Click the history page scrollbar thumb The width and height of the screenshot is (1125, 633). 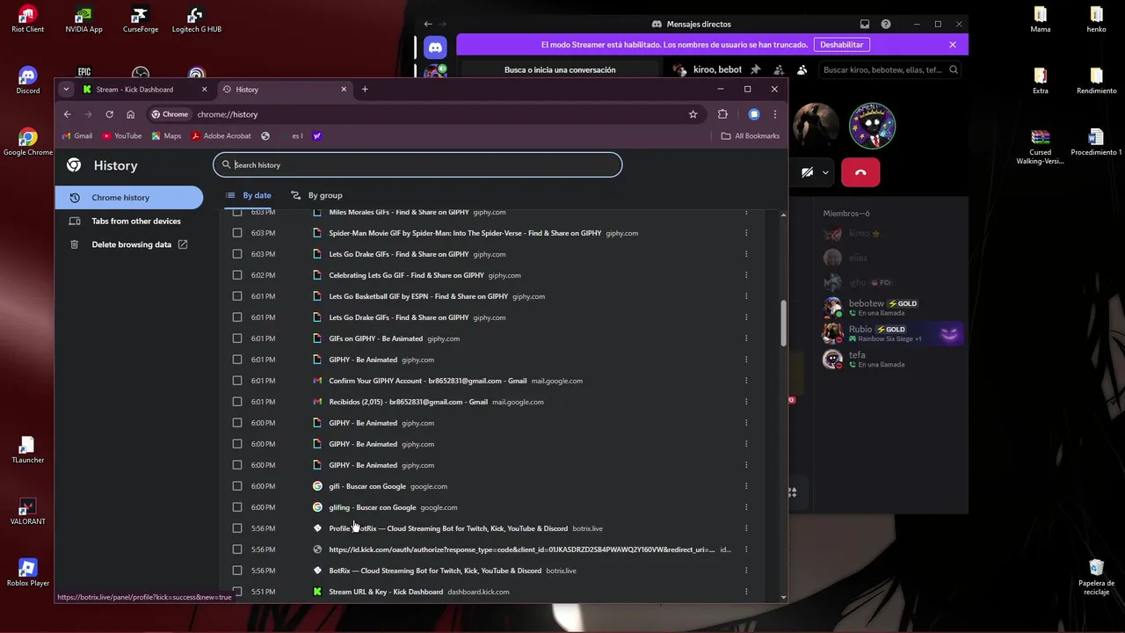(x=783, y=324)
